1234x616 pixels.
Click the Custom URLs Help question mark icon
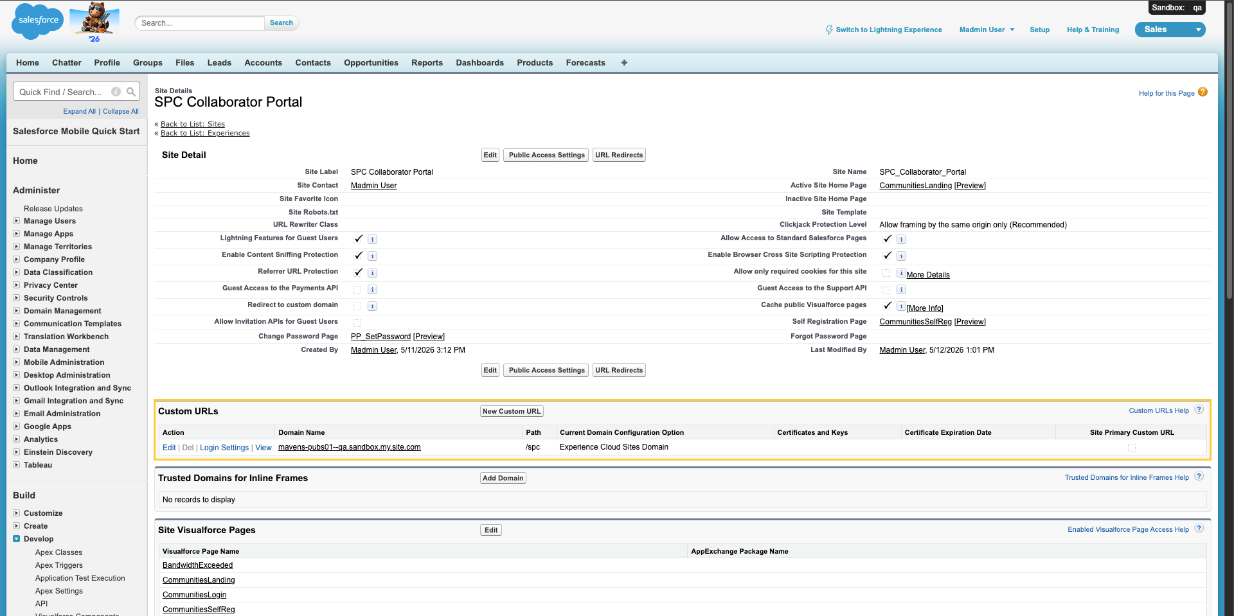point(1199,410)
